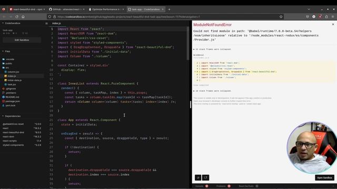Click the forward navigation arrow
The width and height of the screenshot is (337, 189).
tap(11, 17)
